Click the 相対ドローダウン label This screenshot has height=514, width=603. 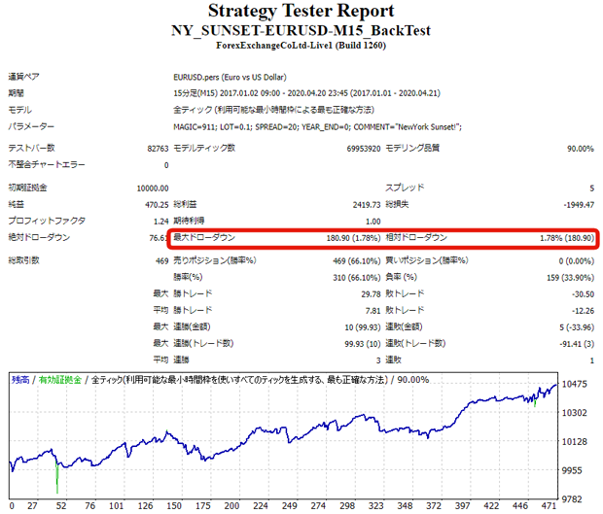point(416,237)
